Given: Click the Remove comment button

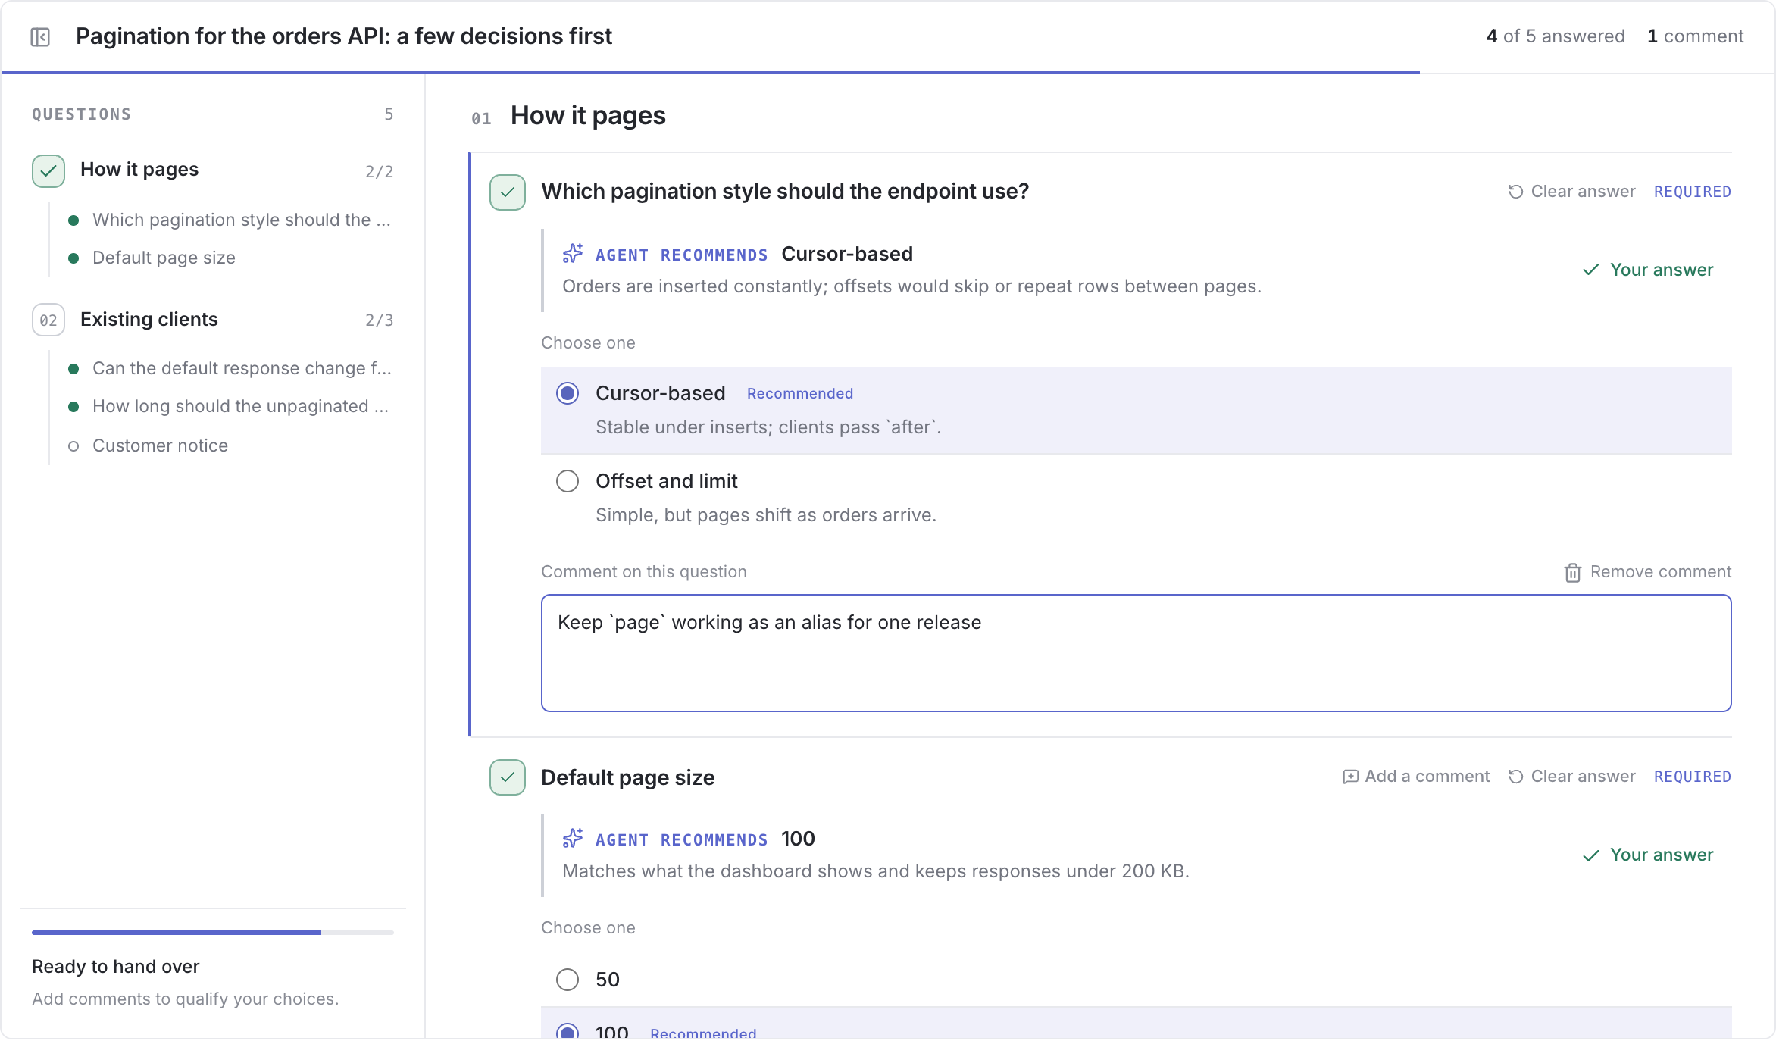Looking at the screenshot, I should 1648,572.
